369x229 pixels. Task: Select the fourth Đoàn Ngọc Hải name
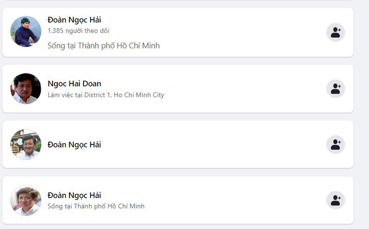[x=74, y=195]
